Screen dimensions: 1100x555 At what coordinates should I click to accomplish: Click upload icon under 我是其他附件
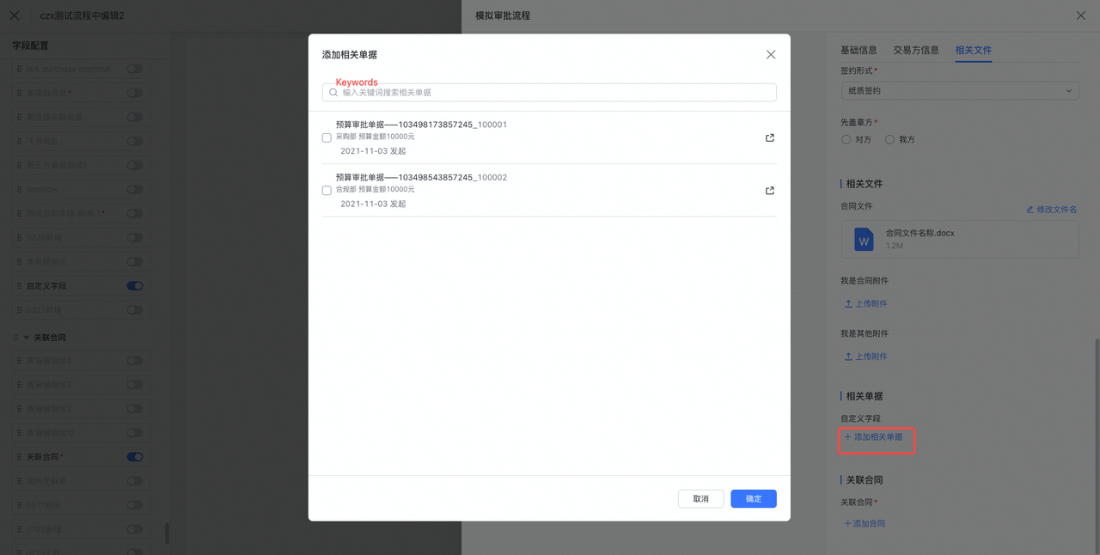tap(848, 357)
